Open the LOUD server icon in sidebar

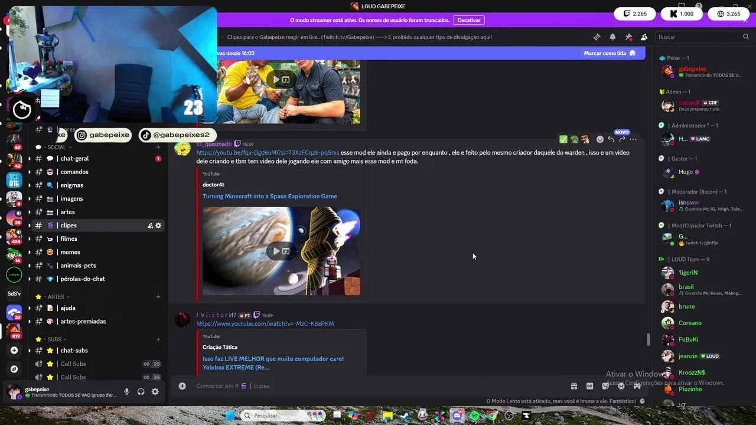coord(14,274)
